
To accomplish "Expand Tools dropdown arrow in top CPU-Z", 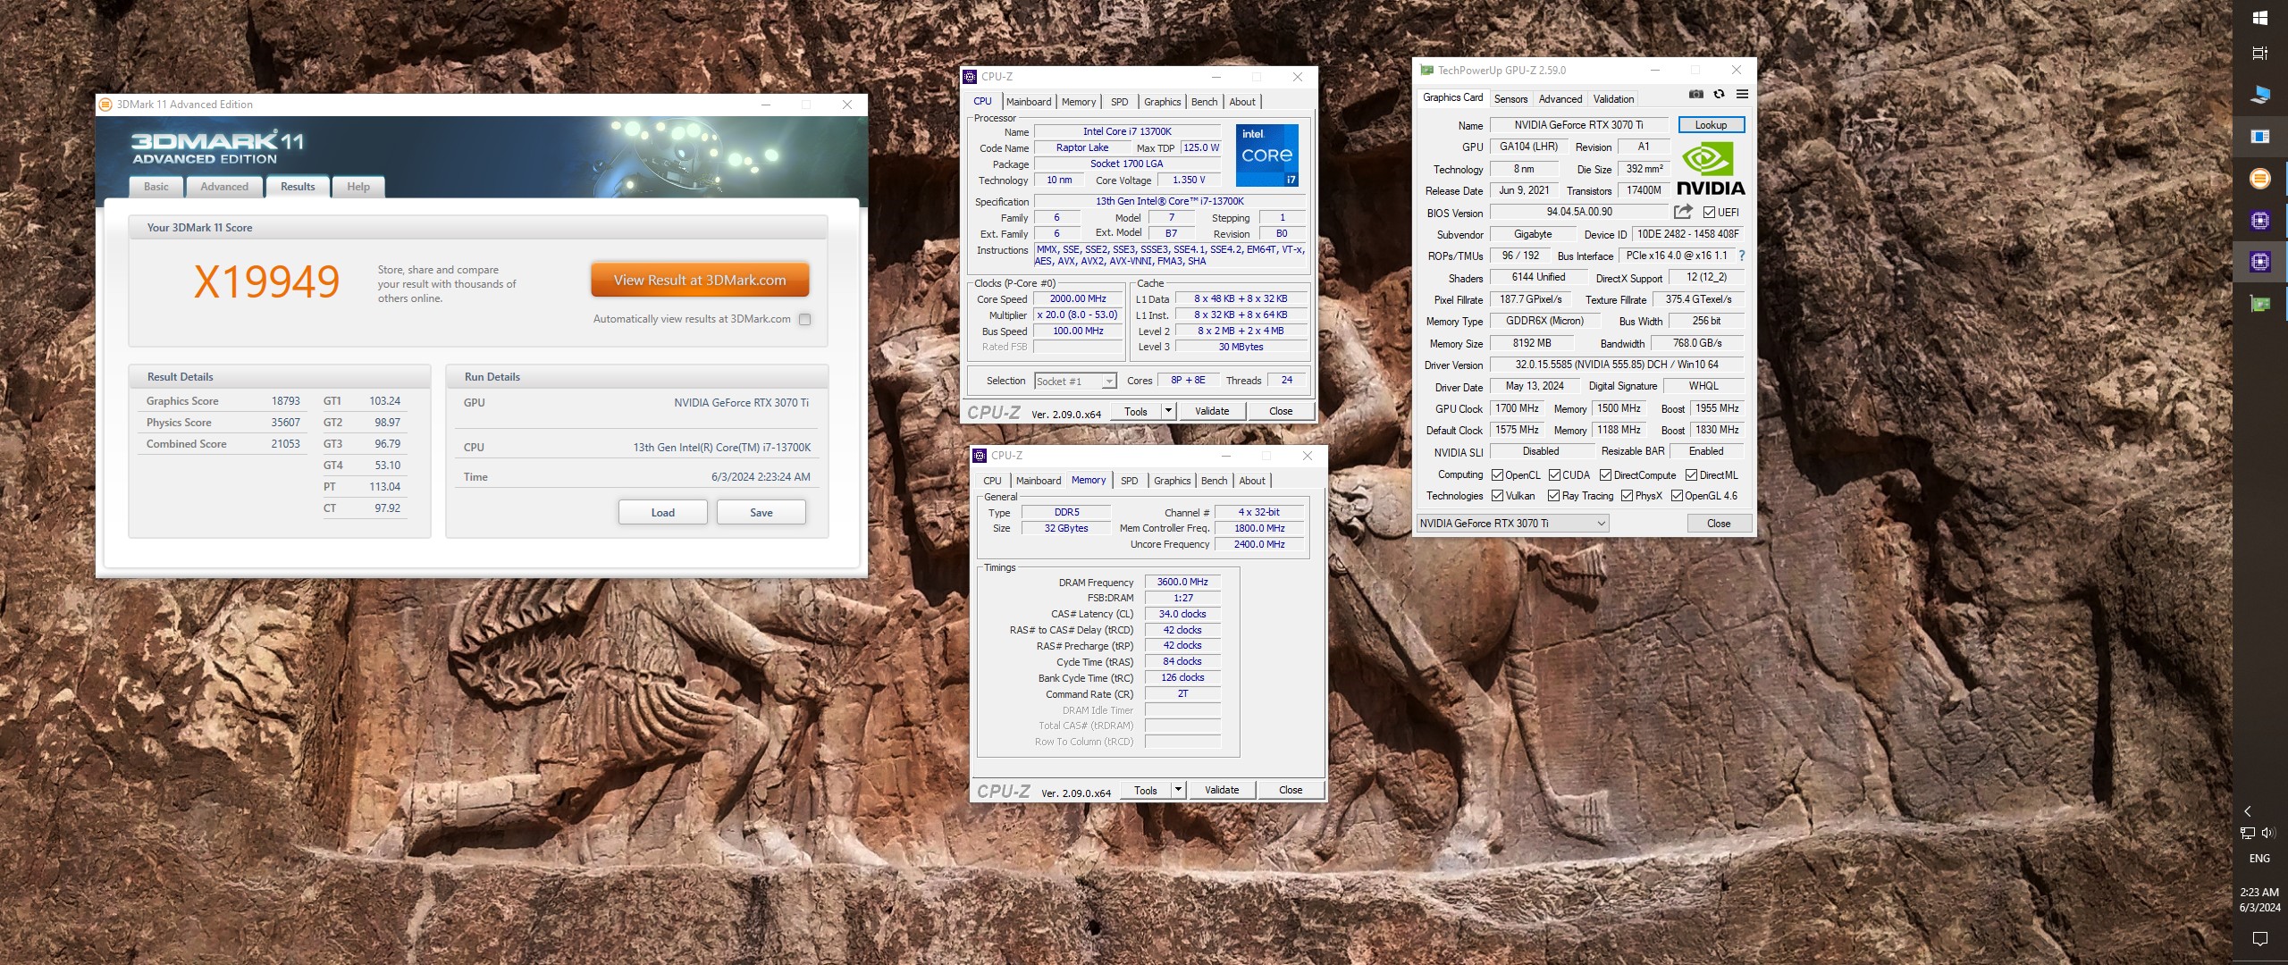I will tap(1168, 411).
